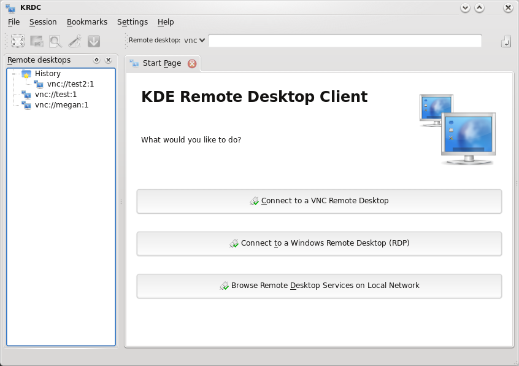This screenshot has height=366, width=519.
Task: Open the File menu
Action: coord(13,22)
